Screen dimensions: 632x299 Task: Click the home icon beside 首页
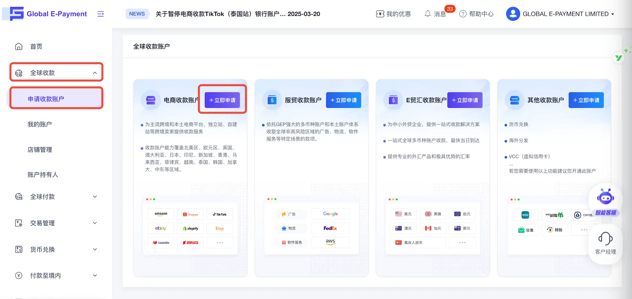click(19, 46)
